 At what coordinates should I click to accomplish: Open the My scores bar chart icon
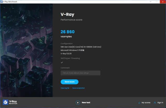tap(139, 103)
